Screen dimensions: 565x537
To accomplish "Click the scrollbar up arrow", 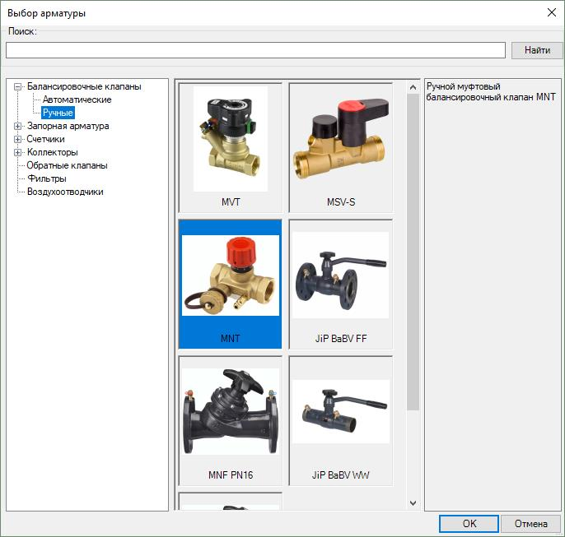I will tap(413, 87).
